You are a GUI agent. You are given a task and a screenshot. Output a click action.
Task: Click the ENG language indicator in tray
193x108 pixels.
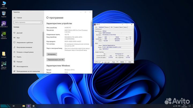(179, 106)
